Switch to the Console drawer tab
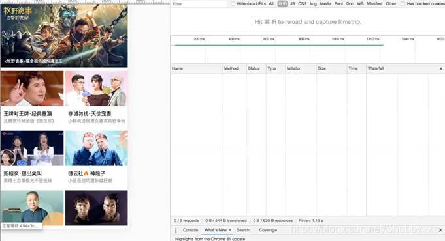Screen dimensions: 445x241 point(190,230)
